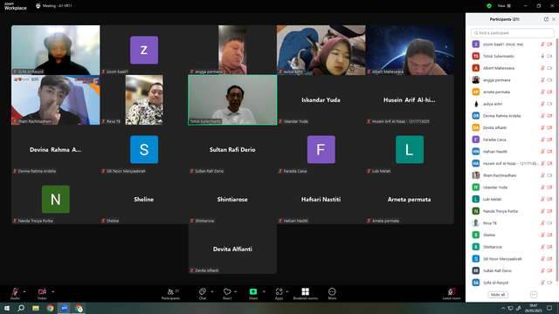This screenshot has width=559, height=314.
Task: Toggle the Video camera button
Action: (x=42, y=293)
